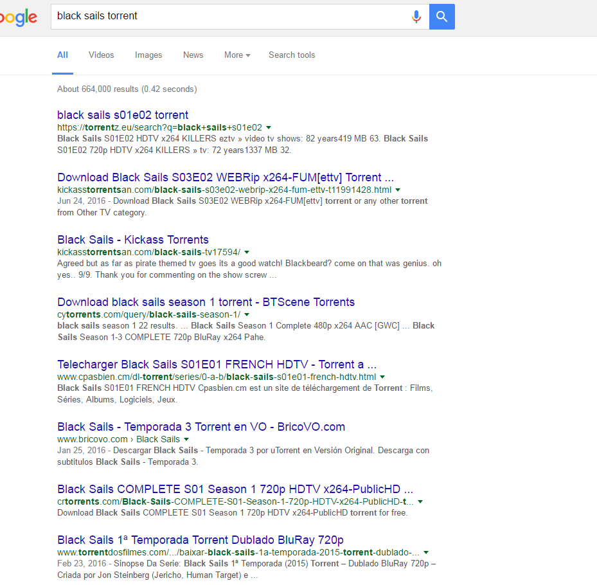
Task: Open the BTScene Torrents season 1 result
Action: tap(206, 302)
